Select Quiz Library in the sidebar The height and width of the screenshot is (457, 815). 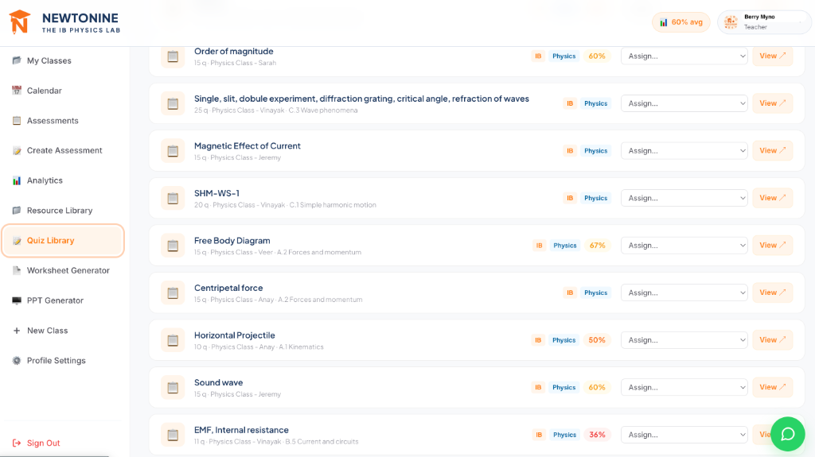pyautogui.click(x=62, y=241)
